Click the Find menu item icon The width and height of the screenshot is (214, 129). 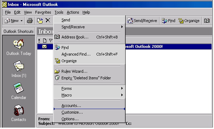tap(57, 47)
